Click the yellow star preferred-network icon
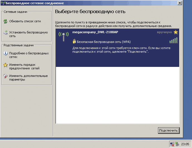 [x=176, y=32]
